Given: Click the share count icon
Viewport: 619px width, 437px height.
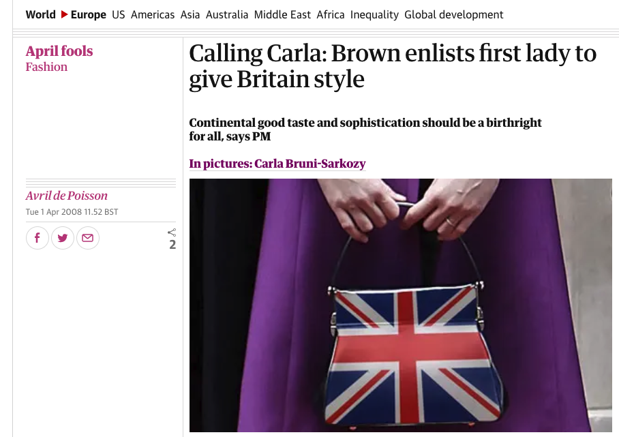Looking at the screenshot, I should (x=172, y=233).
